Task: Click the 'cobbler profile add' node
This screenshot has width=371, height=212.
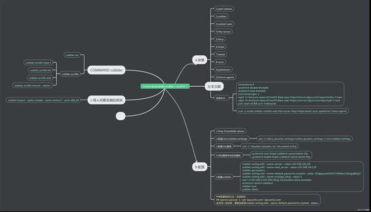Action: coord(40,78)
